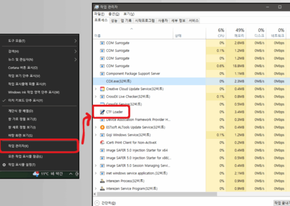Click the Device Association Framework Provider icon
The height and width of the screenshot is (206, 290).
[x=102, y=120]
